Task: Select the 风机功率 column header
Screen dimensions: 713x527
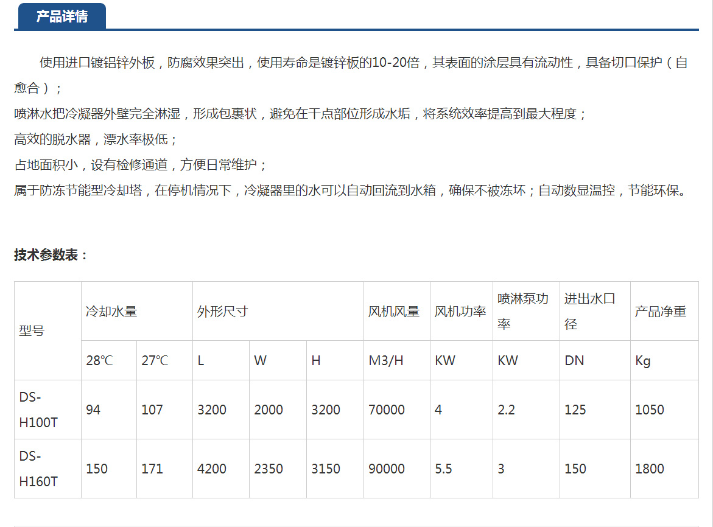Action: [460, 312]
